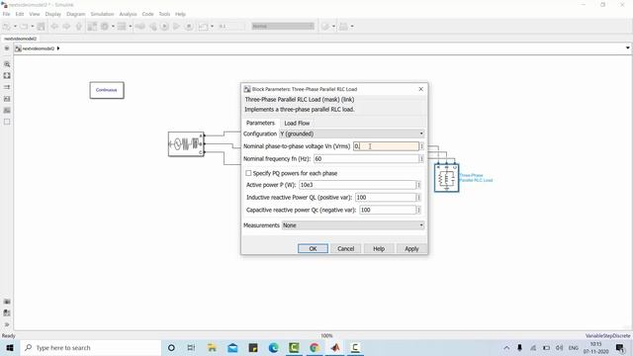Click the Step Back toolbar icon
This screenshot has height=356, width=633.
(x=152, y=27)
